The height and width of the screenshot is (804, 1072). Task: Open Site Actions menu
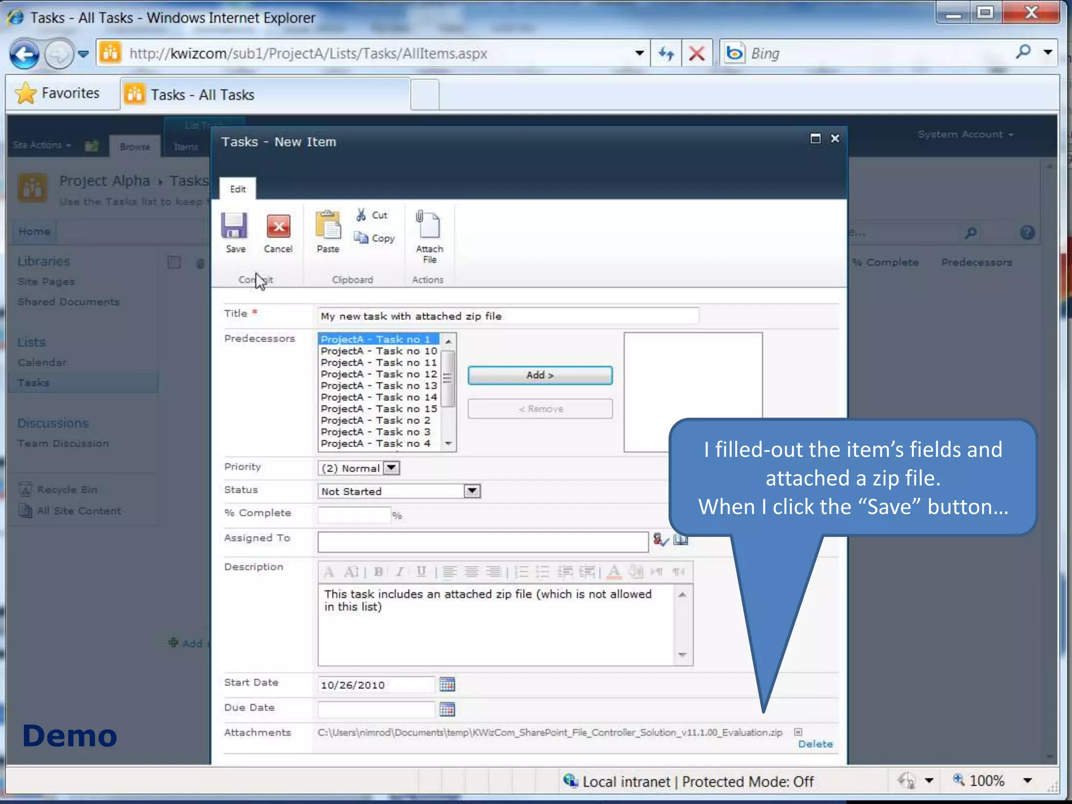(x=42, y=145)
